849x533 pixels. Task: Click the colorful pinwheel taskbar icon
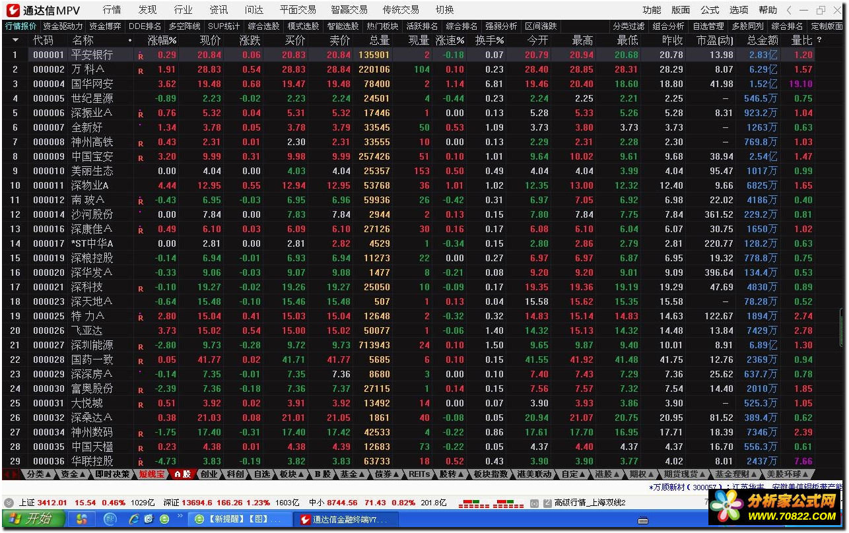pyautogui.click(x=82, y=518)
